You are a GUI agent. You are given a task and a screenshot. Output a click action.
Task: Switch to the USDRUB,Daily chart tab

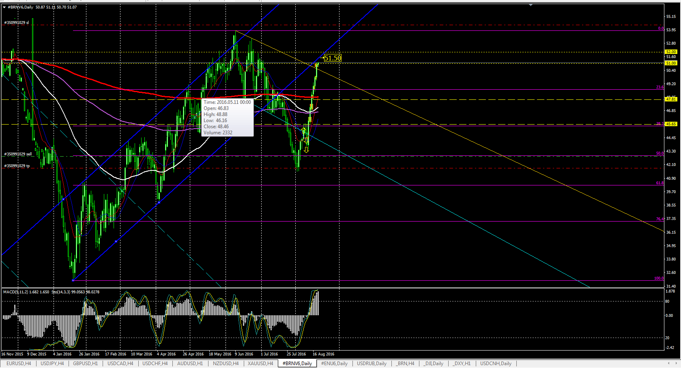click(x=372, y=364)
